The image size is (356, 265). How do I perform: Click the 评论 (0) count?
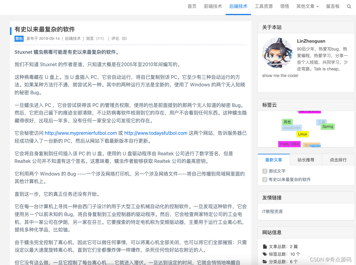pos(119,39)
